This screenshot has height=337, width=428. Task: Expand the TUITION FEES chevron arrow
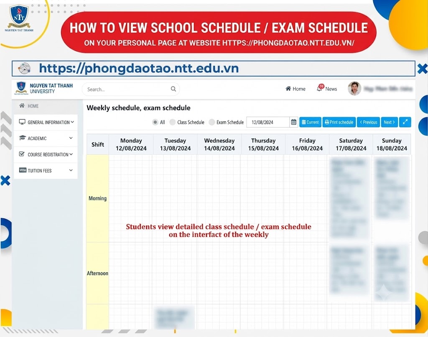point(71,170)
